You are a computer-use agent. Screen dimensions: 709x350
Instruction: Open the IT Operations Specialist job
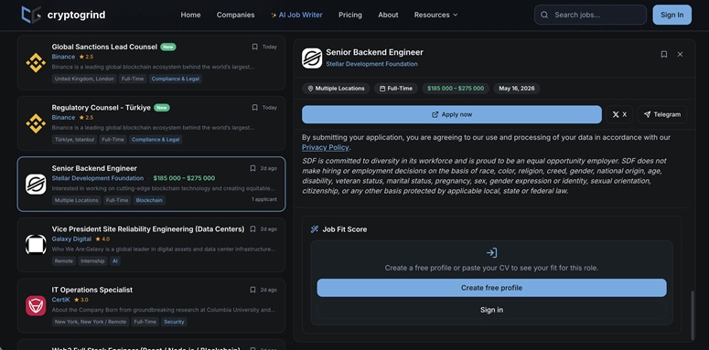click(92, 290)
